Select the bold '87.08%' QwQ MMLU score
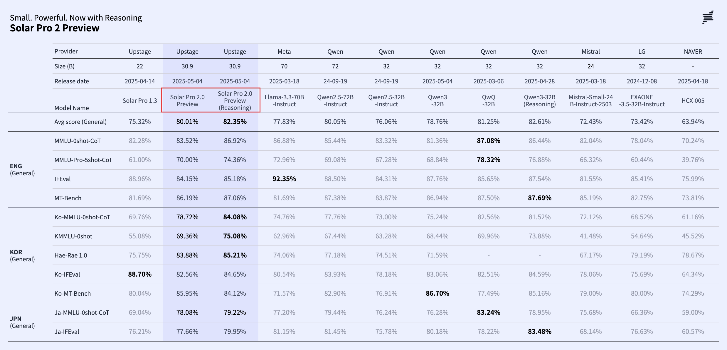This screenshot has width=727, height=350. click(x=489, y=141)
